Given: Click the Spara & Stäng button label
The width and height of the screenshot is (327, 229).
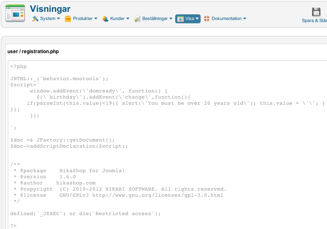Looking at the screenshot, I should pos(315,20).
